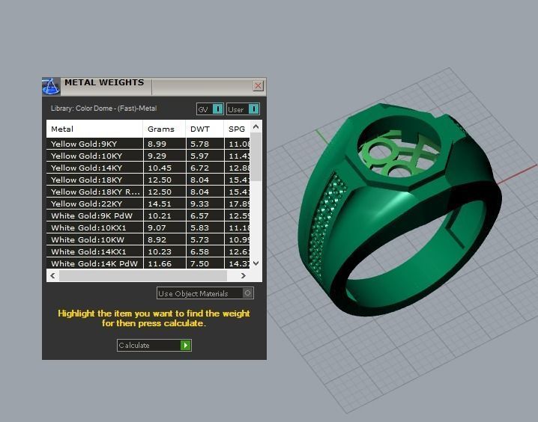This screenshot has width=538, height=422.
Task: Select the Yellow Gold:18KY R... row
Action: click(x=148, y=192)
